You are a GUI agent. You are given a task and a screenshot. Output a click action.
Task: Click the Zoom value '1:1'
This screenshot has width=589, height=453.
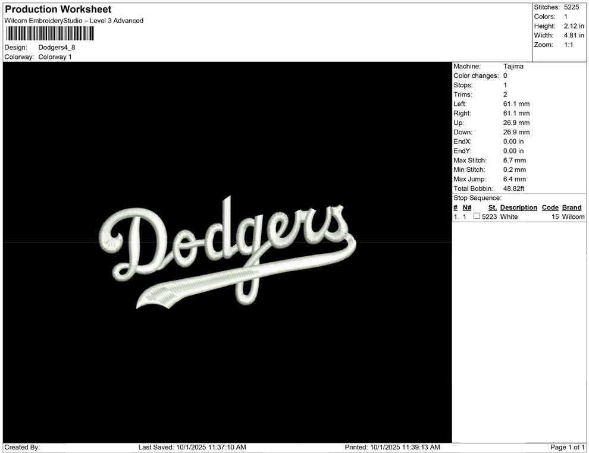568,45
